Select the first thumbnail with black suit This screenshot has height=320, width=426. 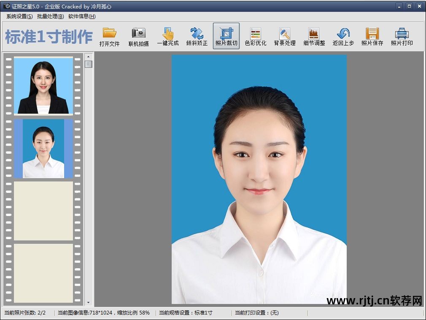point(43,86)
